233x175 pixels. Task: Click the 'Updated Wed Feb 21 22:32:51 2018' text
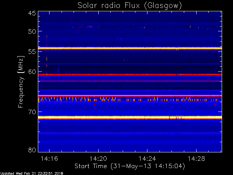32,174
